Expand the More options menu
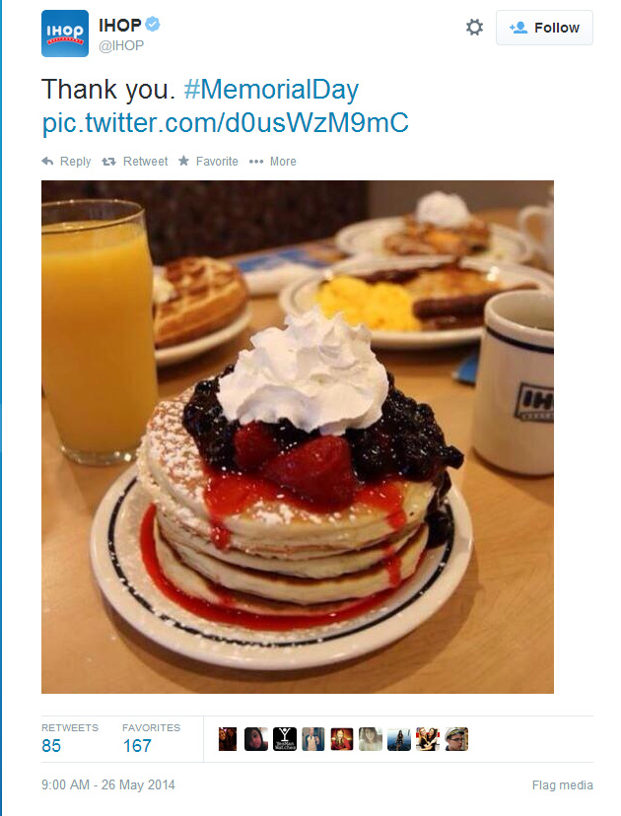621x816 pixels. [273, 162]
